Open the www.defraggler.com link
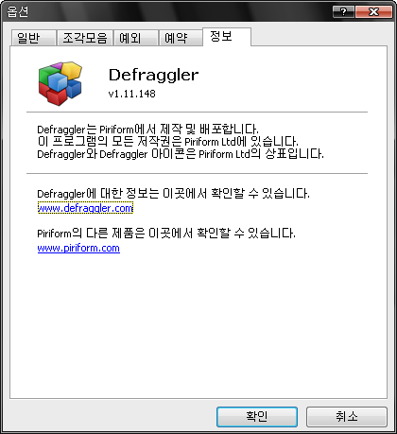 click(x=85, y=208)
